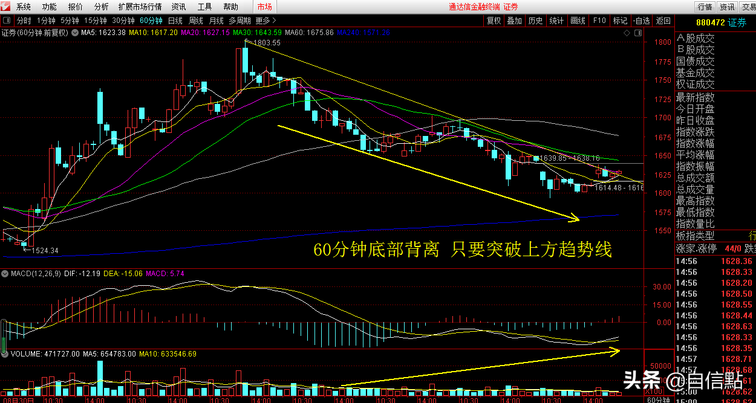
Task: Click the A股成交 row in side panel
Action: pos(696,38)
